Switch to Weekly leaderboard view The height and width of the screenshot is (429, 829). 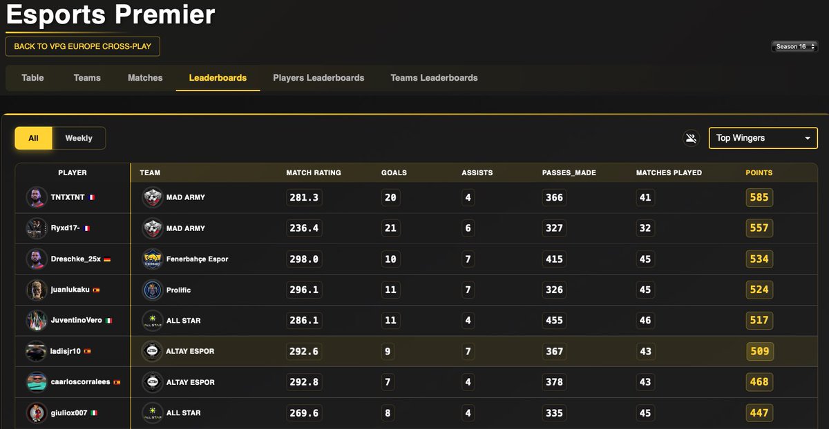point(79,138)
